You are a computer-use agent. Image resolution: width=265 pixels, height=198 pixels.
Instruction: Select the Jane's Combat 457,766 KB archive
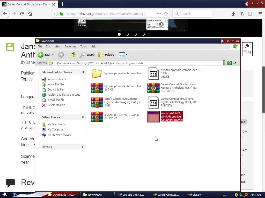[x=153, y=88]
